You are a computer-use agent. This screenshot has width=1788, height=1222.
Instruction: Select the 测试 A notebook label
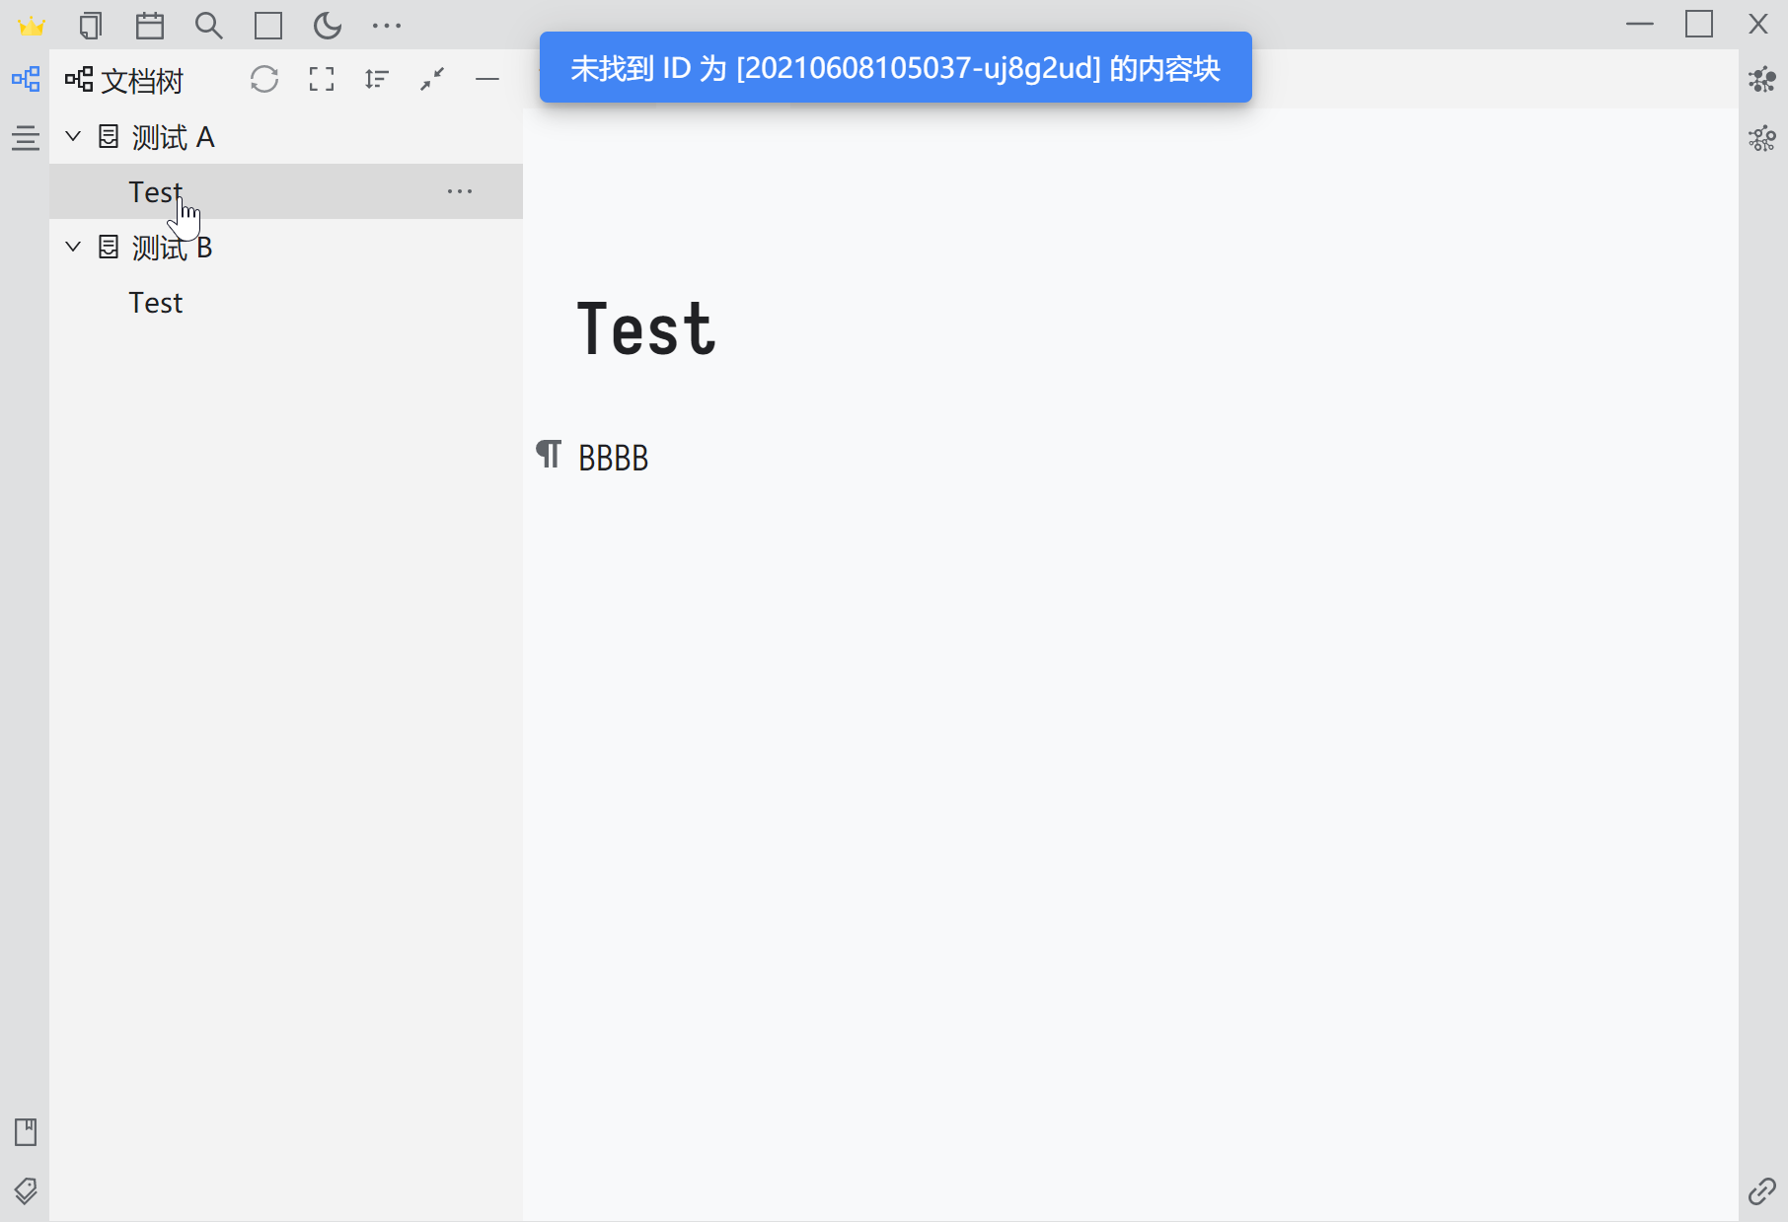(x=173, y=137)
